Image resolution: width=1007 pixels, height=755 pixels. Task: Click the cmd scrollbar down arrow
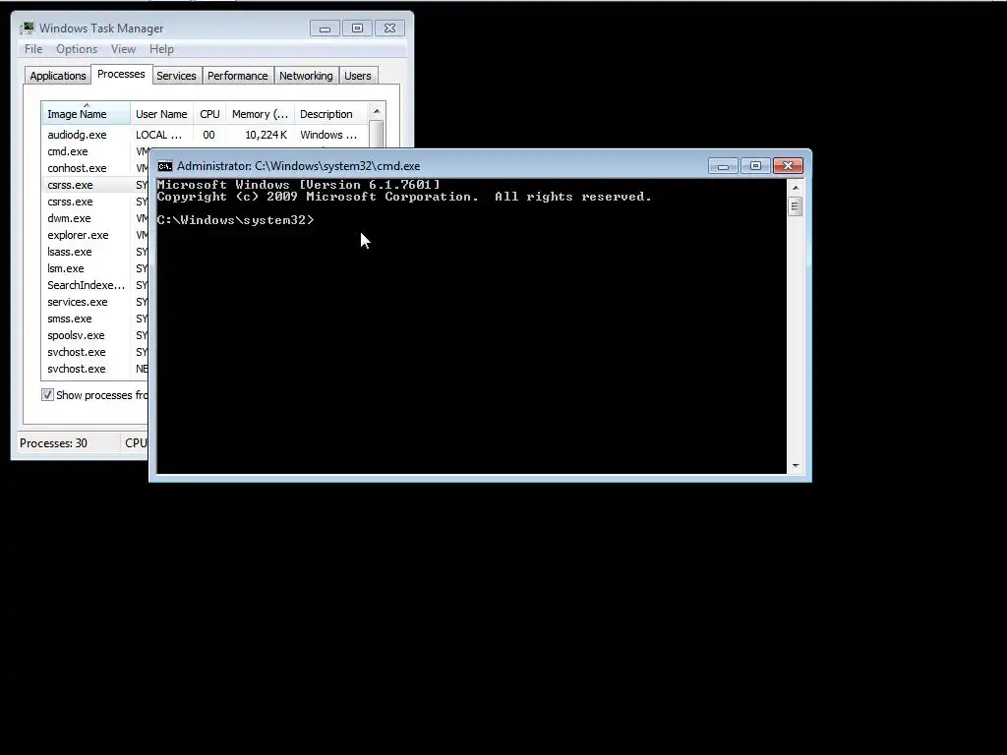pyautogui.click(x=796, y=466)
